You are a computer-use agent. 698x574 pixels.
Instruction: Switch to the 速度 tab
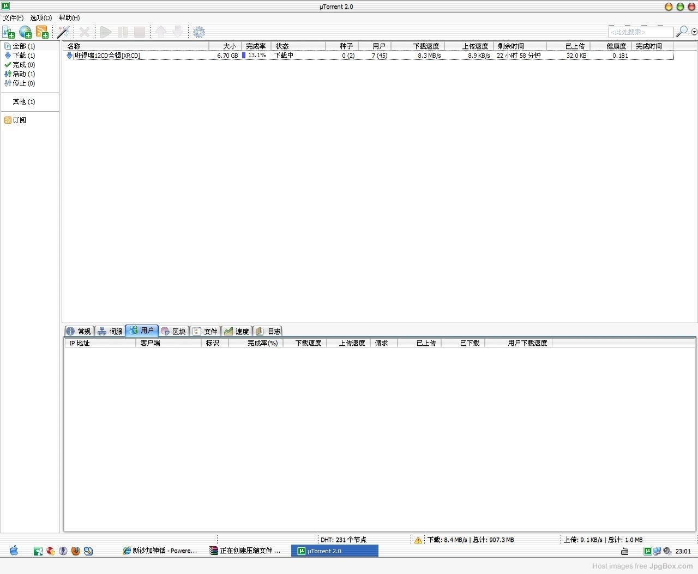click(x=236, y=331)
